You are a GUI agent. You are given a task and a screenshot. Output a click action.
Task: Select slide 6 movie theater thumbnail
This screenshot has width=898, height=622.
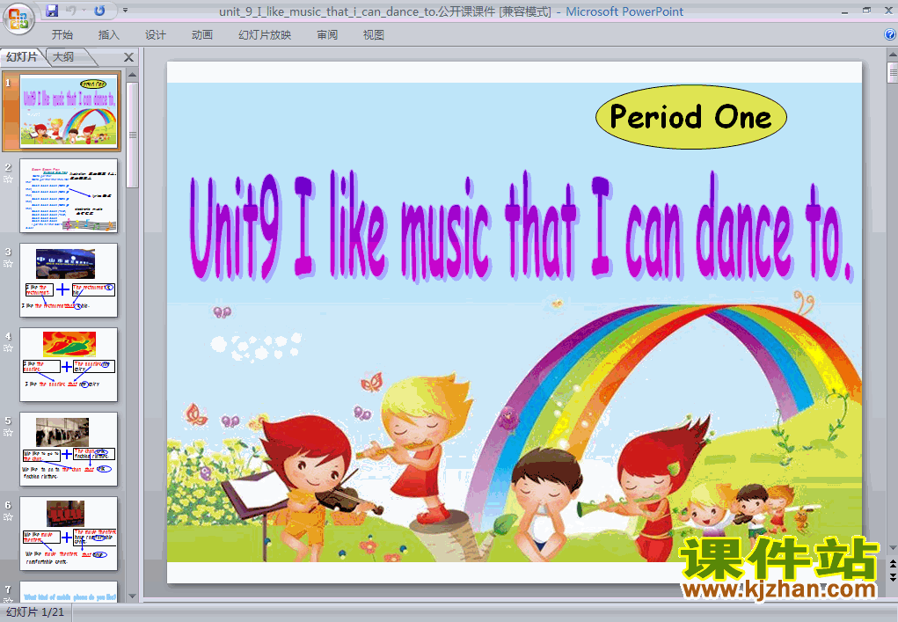click(x=69, y=533)
